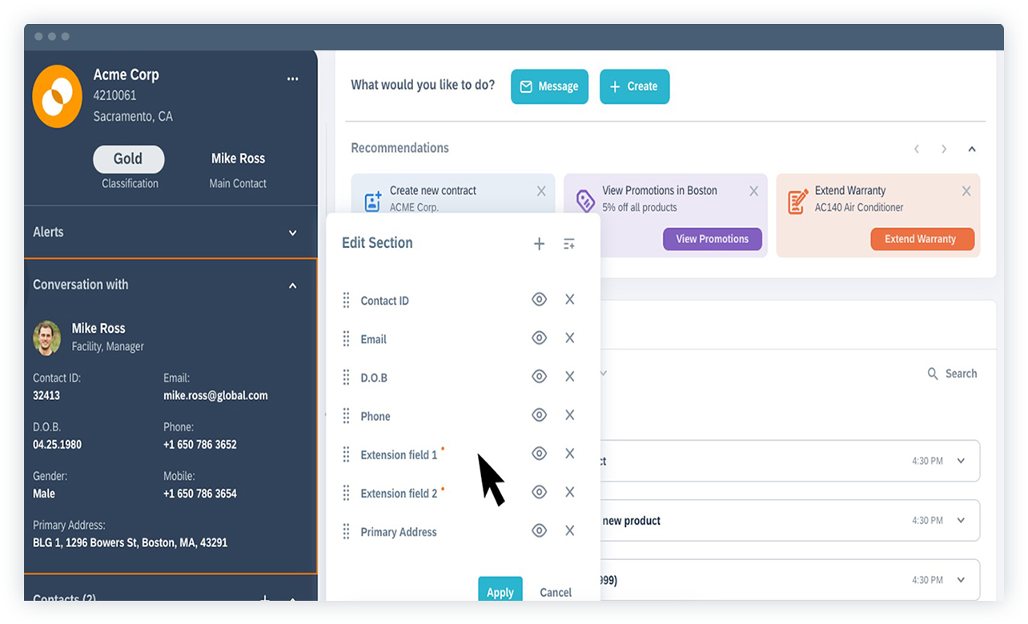The width and height of the screenshot is (1028, 624).
Task: Select the create new contract document icon
Action: [x=371, y=200]
